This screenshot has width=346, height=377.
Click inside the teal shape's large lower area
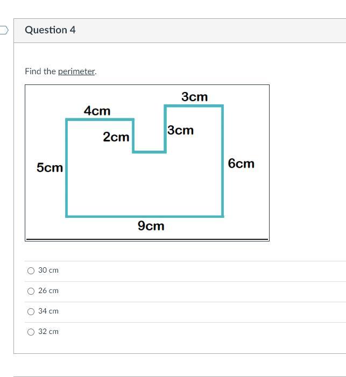coord(144,186)
